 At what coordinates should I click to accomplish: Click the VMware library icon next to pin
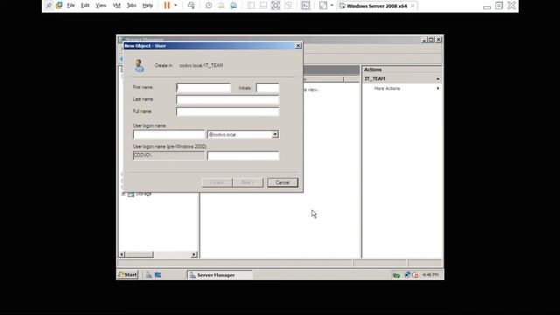[59, 5]
